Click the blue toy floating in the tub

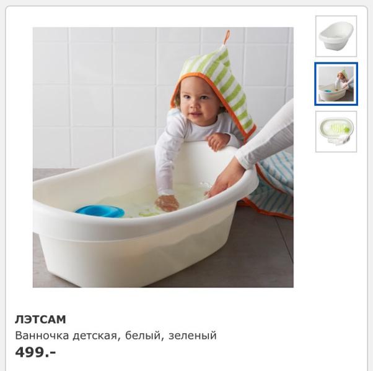point(100,211)
